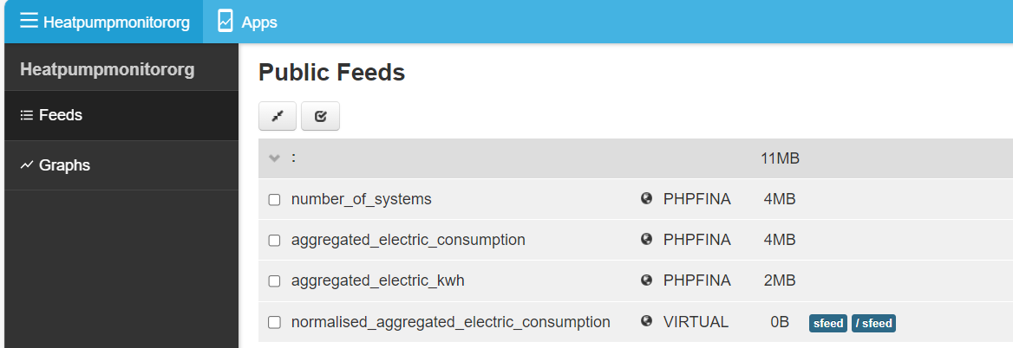
Task: Click the collapse all feeds button
Action: (x=278, y=117)
